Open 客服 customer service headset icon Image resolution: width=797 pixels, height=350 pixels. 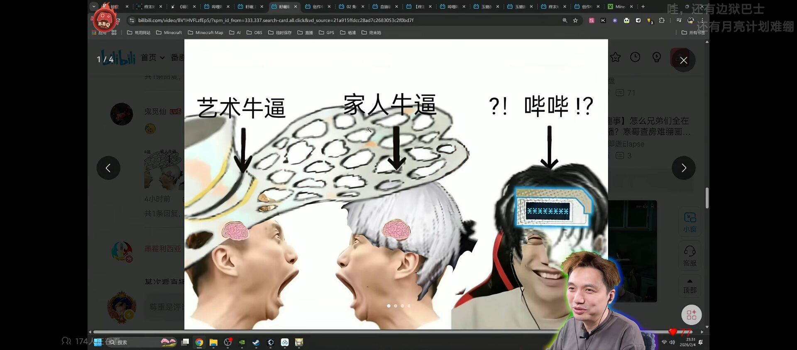click(x=689, y=255)
